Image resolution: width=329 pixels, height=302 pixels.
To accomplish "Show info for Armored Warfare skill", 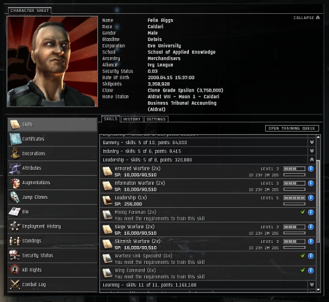I will pos(311,168).
